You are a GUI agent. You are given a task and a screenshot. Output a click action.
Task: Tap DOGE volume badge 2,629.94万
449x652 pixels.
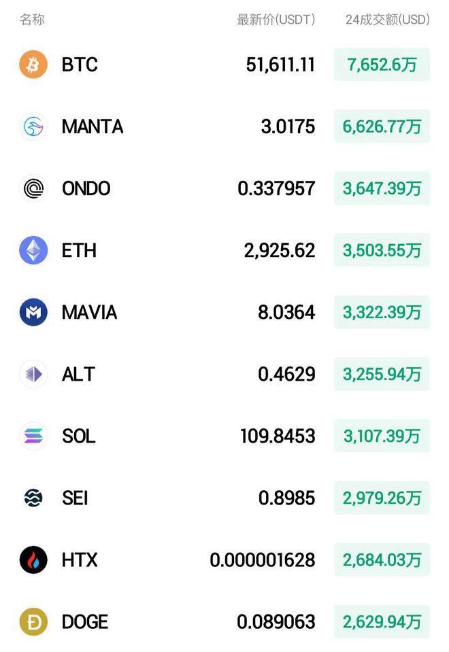382,621
